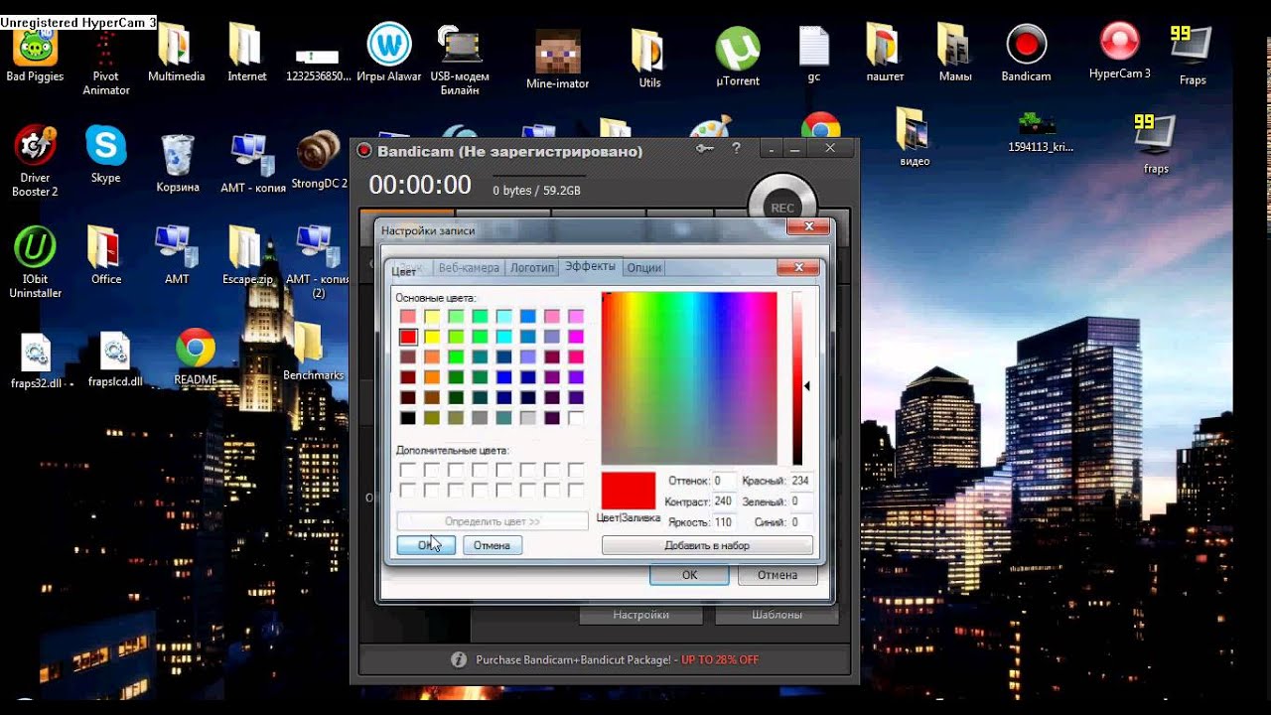Open the gc file on desktop
The image size is (1271, 715).
pyautogui.click(x=814, y=55)
